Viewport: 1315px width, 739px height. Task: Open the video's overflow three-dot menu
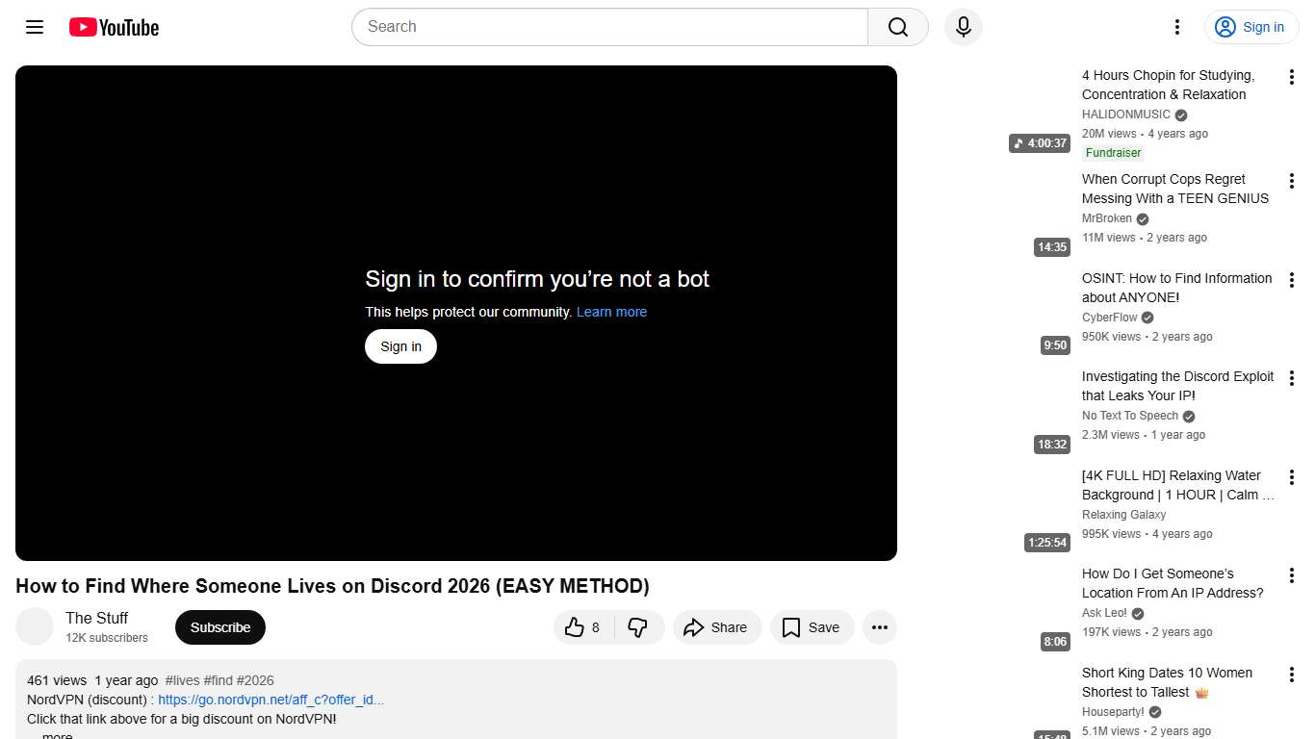[879, 626]
